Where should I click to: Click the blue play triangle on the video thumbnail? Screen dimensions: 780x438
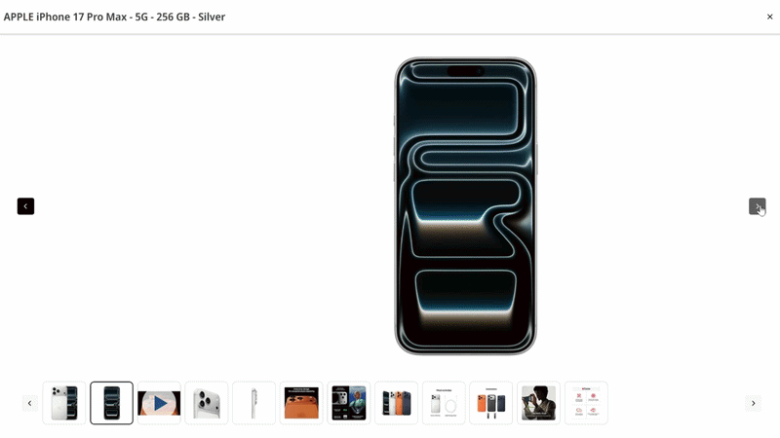[160, 403]
